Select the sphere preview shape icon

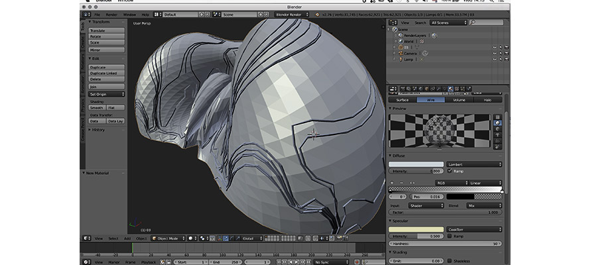click(497, 123)
